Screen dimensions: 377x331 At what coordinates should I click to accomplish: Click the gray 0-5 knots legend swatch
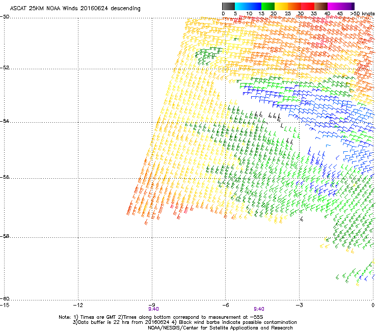(228, 6)
